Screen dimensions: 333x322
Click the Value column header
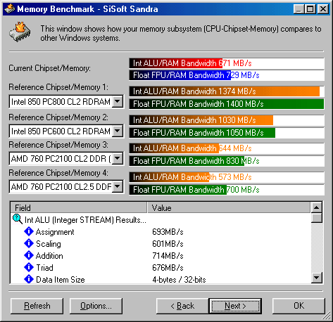click(x=229, y=208)
